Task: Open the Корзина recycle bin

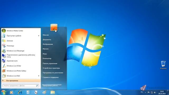Action: [163, 65]
